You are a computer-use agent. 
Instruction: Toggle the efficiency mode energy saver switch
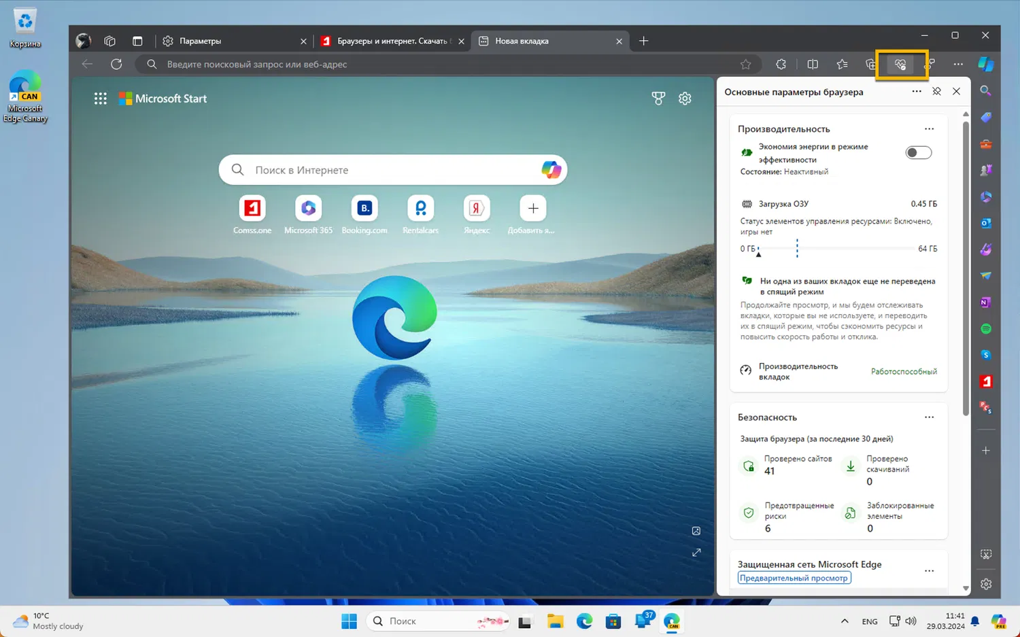[919, 153]
